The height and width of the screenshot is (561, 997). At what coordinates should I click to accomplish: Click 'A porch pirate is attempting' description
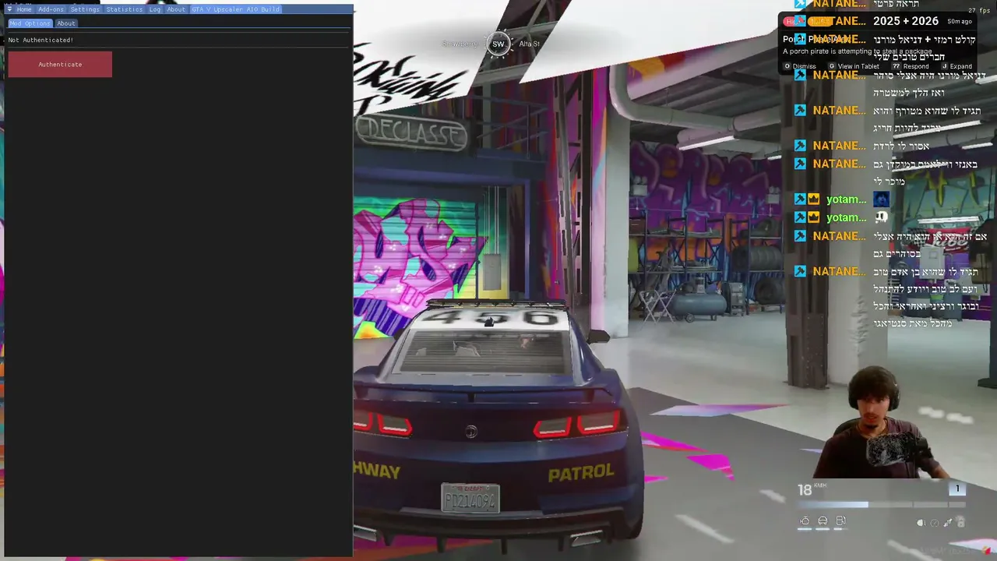point(858,51)
